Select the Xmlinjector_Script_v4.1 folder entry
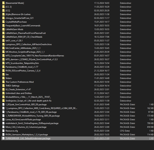The width and height of the screenshot is (154, 150). (x=25, y=101)
